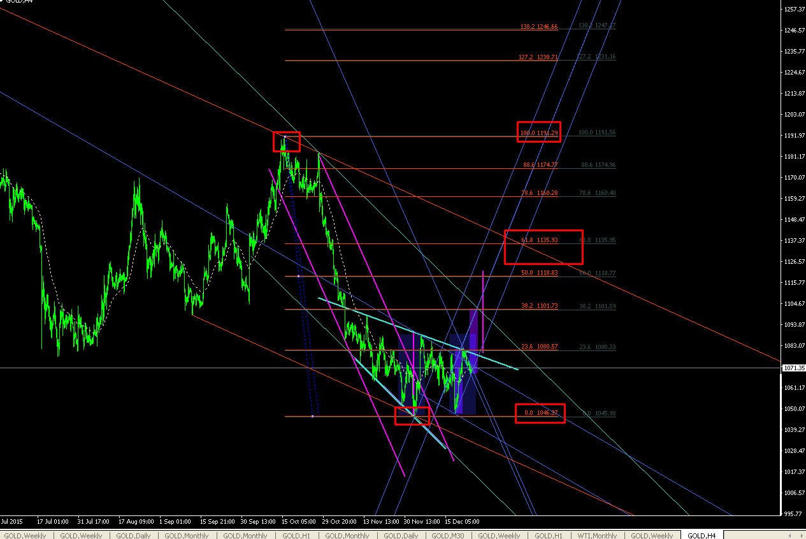Click time axis label 1 Sep 01:00
The width and height of the screenshot is (806, 539).
[x=176, y=521]
